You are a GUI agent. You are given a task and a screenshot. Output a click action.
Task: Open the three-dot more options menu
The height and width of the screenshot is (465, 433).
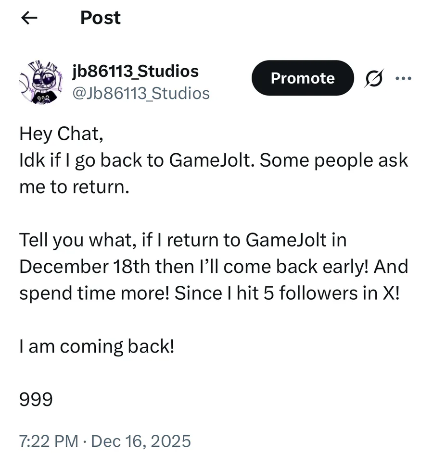click(403, 78)
